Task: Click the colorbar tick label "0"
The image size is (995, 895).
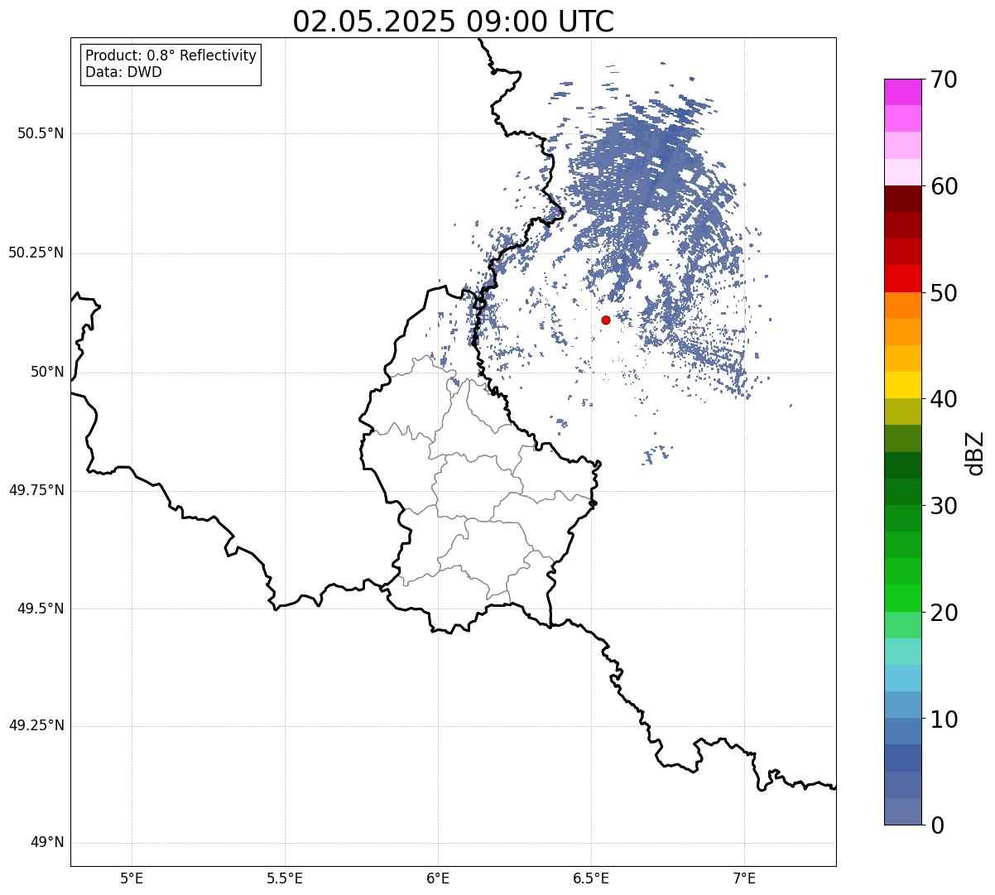Action: click(936, 825)
